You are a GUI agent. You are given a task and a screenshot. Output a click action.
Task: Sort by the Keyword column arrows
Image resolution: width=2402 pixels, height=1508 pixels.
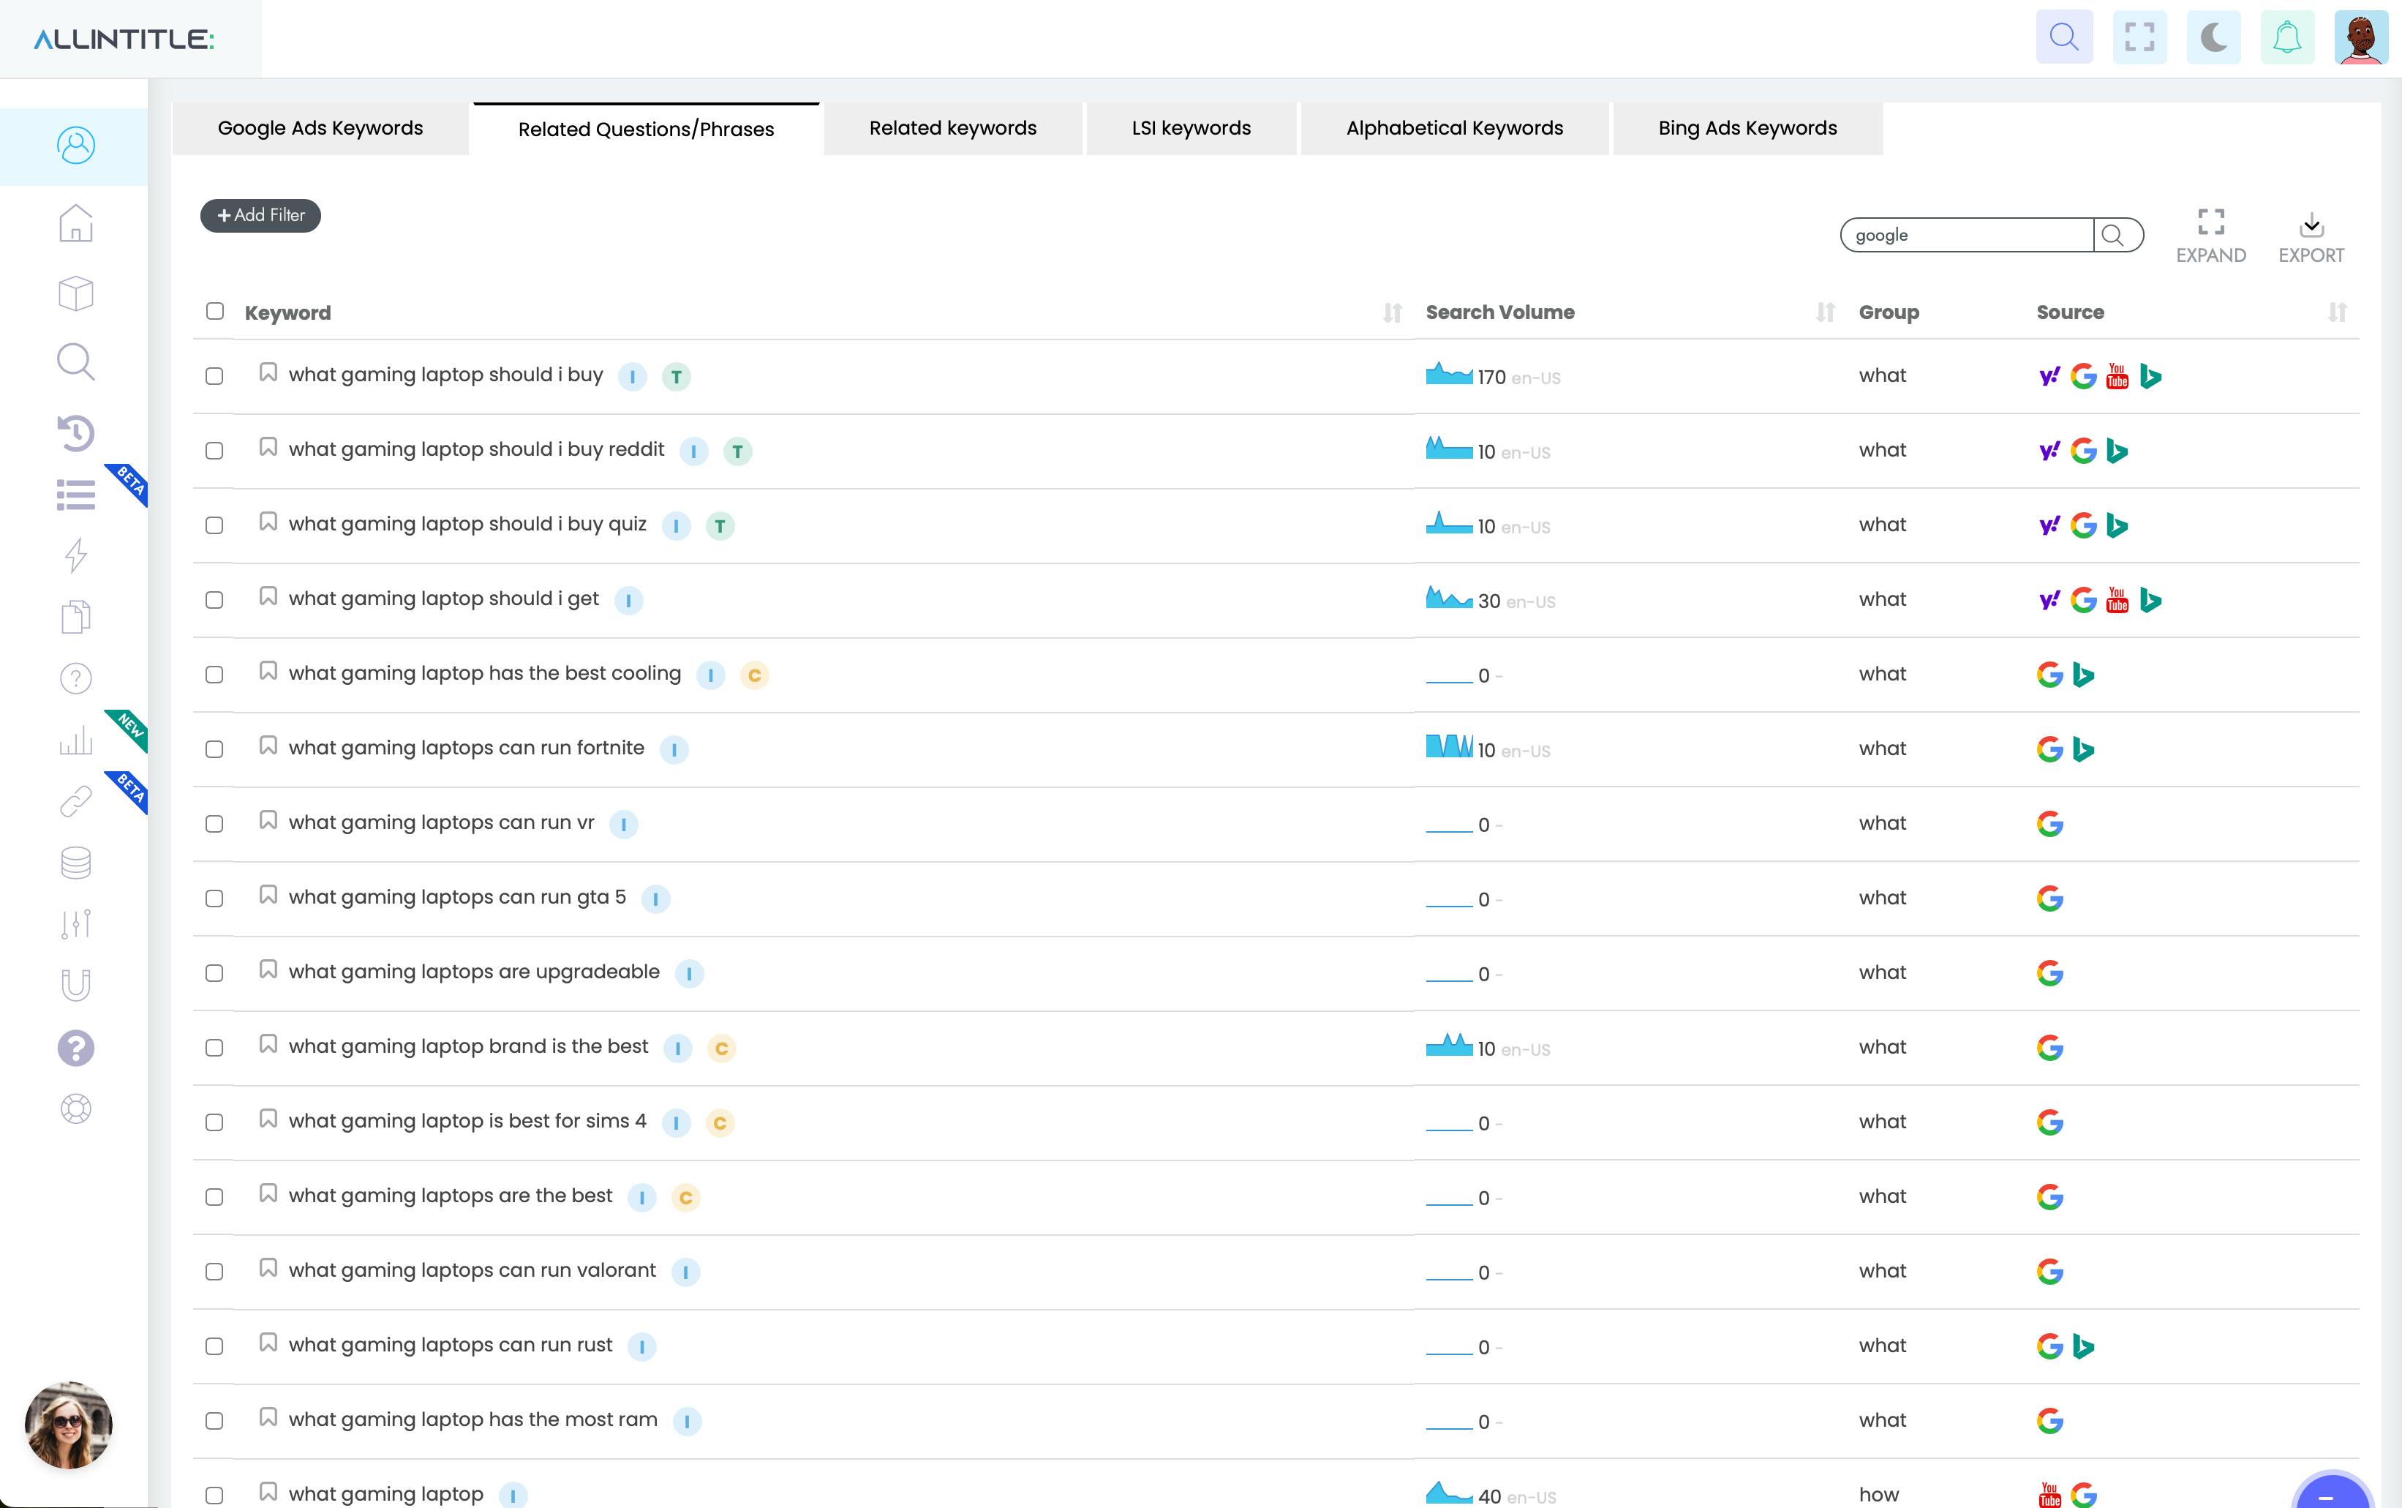(1393, 313)
